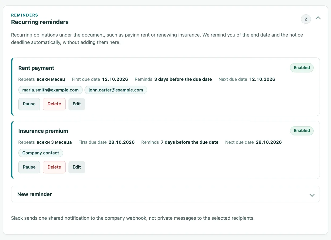
Task: Click Rent payment First due date 12.10.2026
Action: (115, 79)
